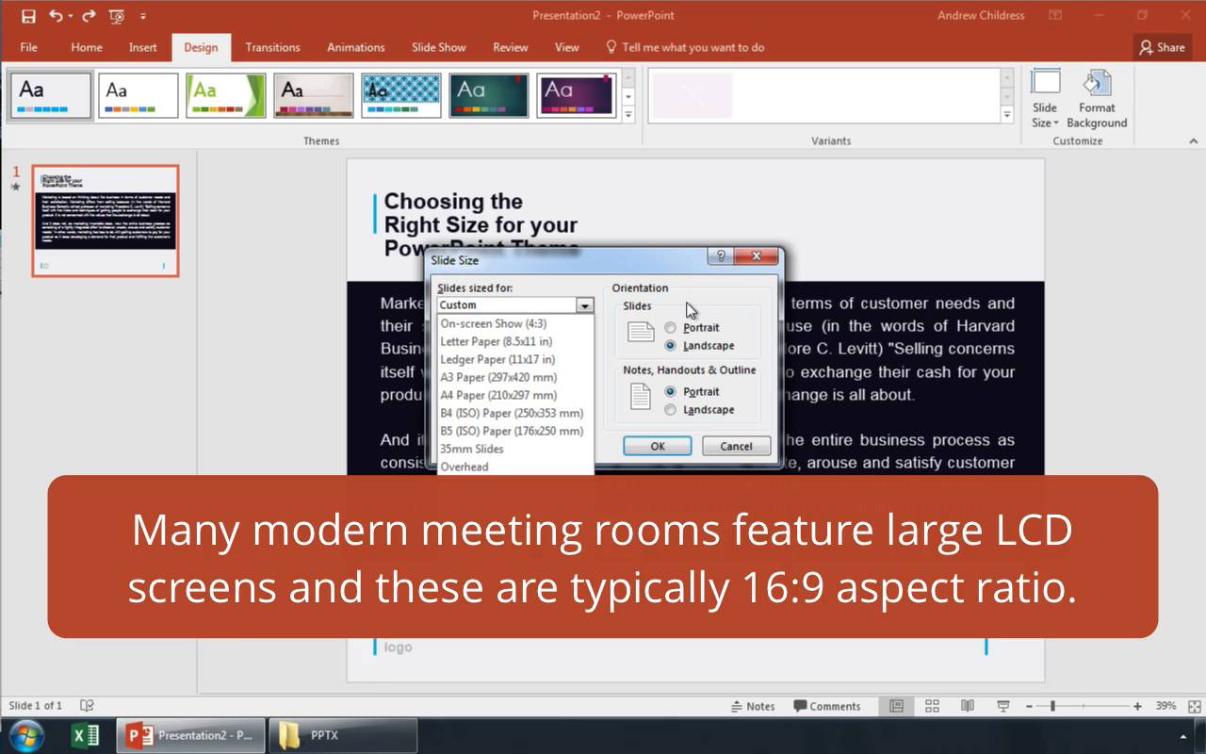This screenshot has height=754, width=1206.
Task: Toggle the Notes pane in status bar
Action: point(753,706)
